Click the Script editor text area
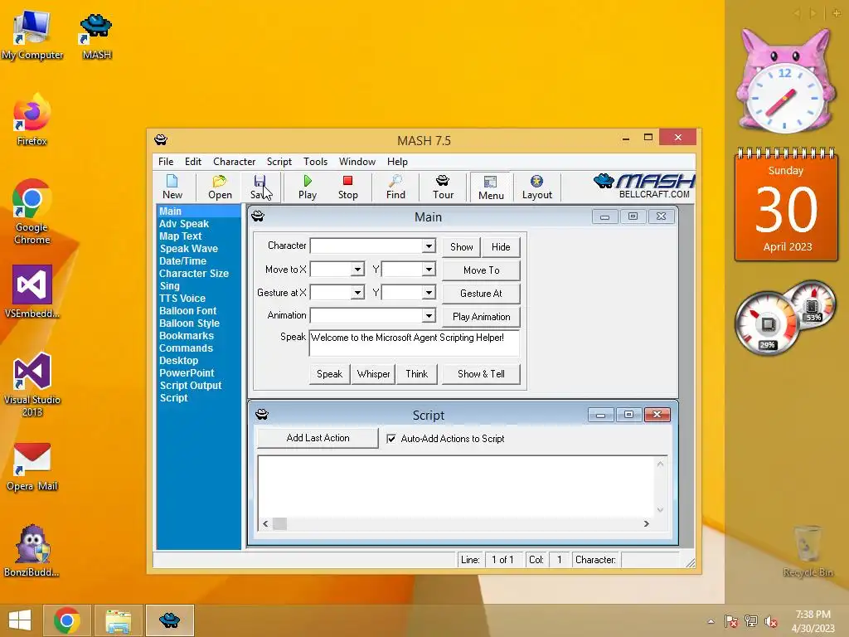 click(456, 486)
